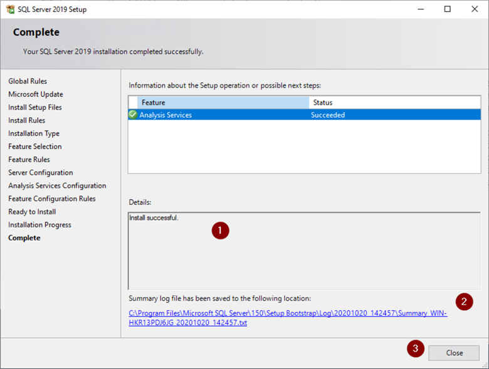Click the Complete page heading
Image resolution: width=489 pixels, height=369 pixels.
pyautogui.click(x=36, y=33)
